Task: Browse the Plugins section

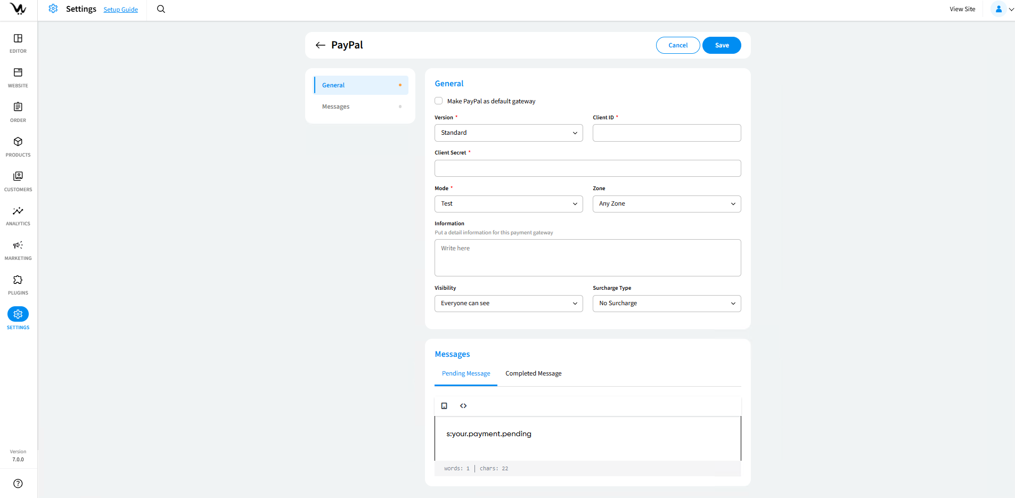Action: [x=18, y=284]
